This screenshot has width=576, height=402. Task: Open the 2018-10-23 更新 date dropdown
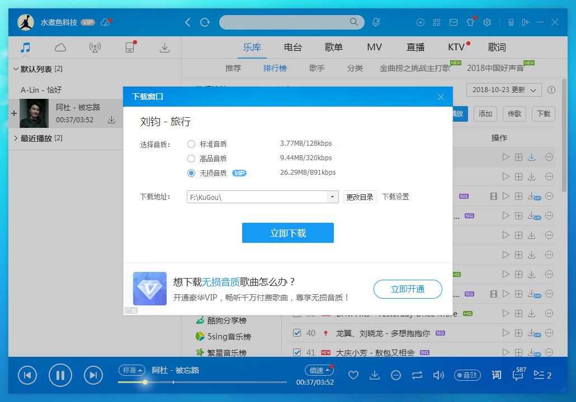click(x=503, y=90)
